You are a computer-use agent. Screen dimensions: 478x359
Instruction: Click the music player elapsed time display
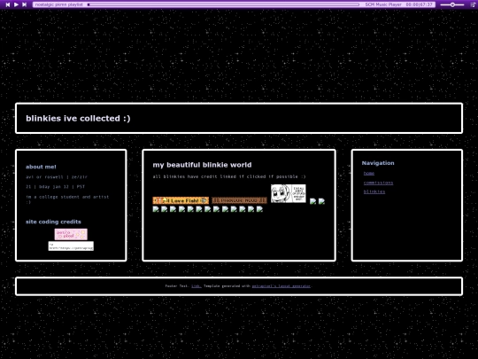420,4
